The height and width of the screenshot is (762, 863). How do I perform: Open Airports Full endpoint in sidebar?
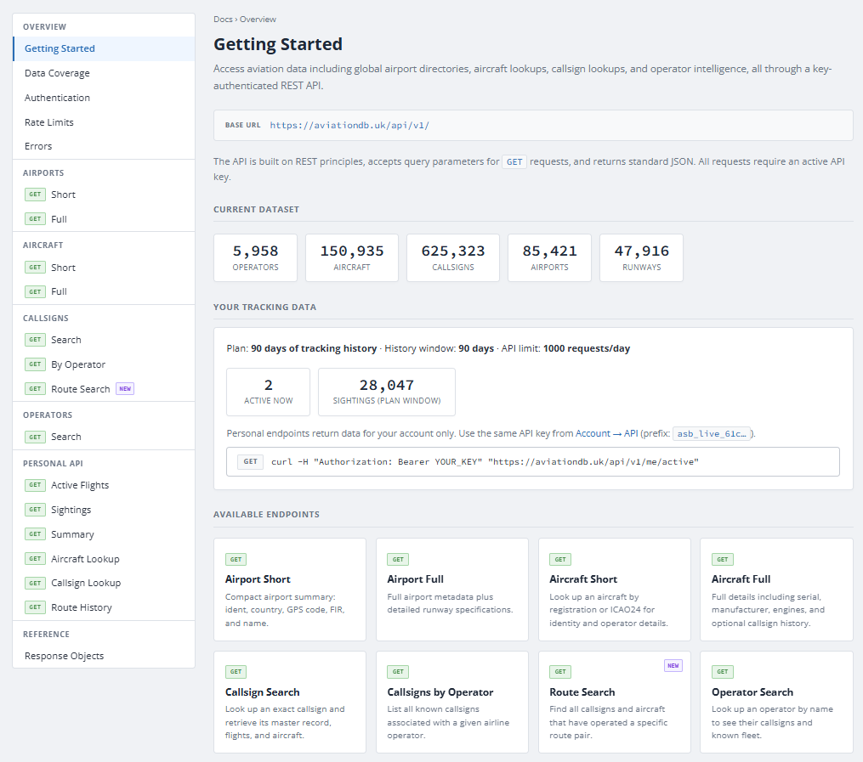[x=104, y=219]
